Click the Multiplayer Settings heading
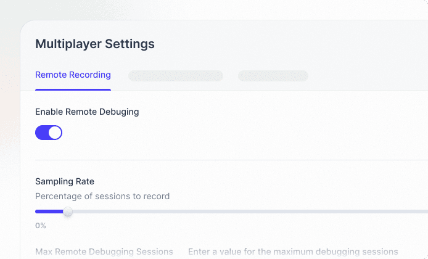Screen dimensions: 428x259 pyautogui.click(x=95, y=44)
